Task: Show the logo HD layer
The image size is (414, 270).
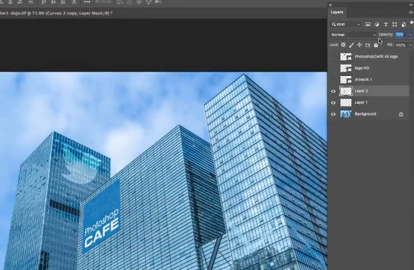Action: 333,68
